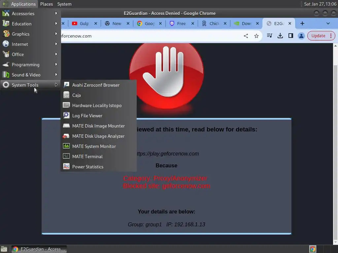Click the show desktop icon in bottom panel
The height and width of the screenshot is (253, 338).
click(4, 249)
